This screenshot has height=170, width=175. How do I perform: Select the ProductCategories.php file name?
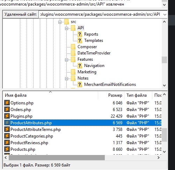[32, 136]
